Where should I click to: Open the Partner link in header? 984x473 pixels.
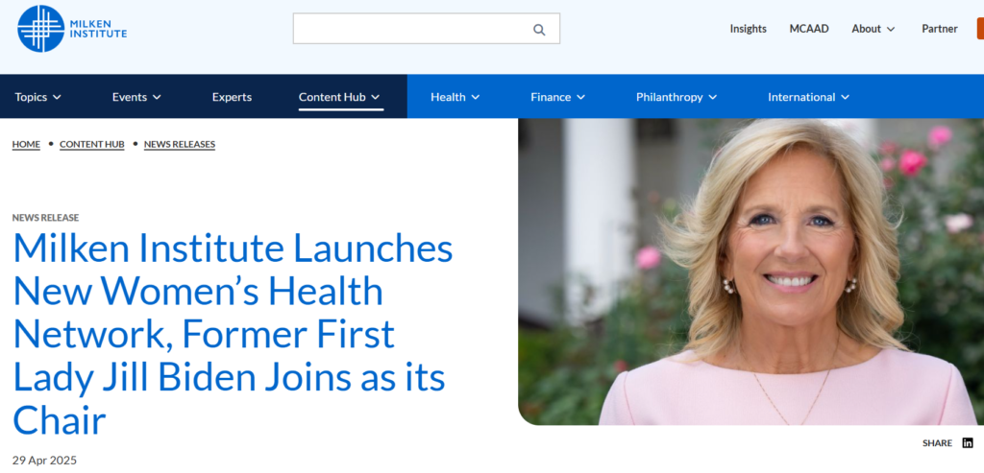939,29
